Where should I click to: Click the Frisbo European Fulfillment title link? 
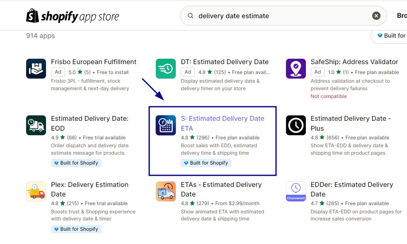[94, 62]
